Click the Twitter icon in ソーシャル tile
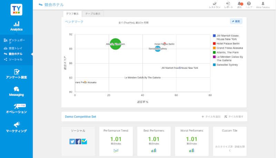The height and width of the screenshot is (158, 276). coord(72,142)
